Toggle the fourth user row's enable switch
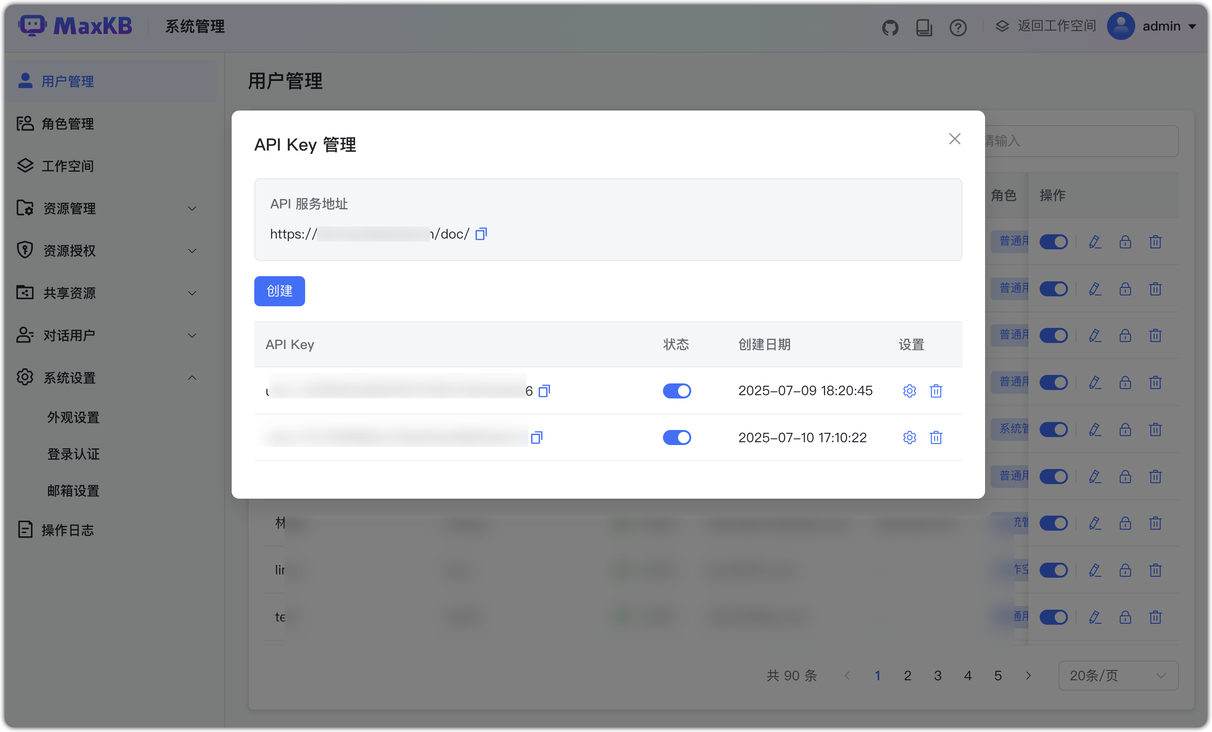The width and height of the screenshot is (1212, 732). [1053, 382]
